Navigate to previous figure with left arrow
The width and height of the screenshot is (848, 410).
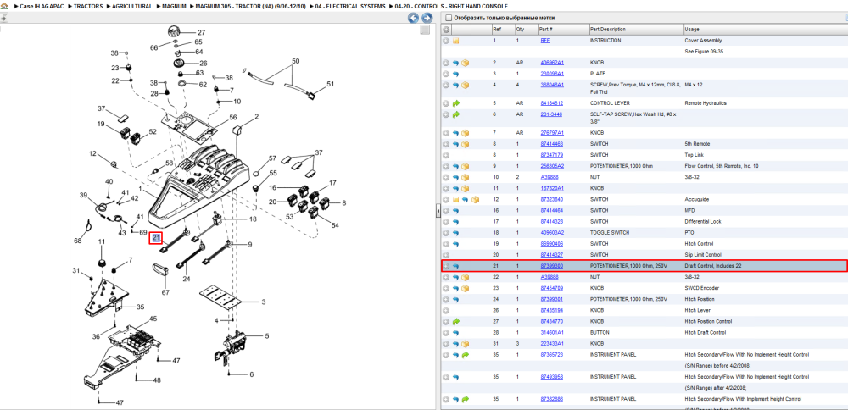413,18
